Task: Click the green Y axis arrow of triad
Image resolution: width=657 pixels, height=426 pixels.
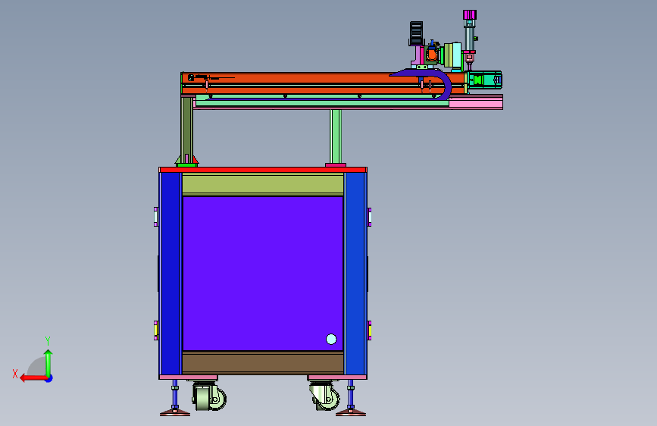Action: tap(48, 363)
